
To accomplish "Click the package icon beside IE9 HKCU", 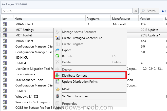I will coord(5,57).
